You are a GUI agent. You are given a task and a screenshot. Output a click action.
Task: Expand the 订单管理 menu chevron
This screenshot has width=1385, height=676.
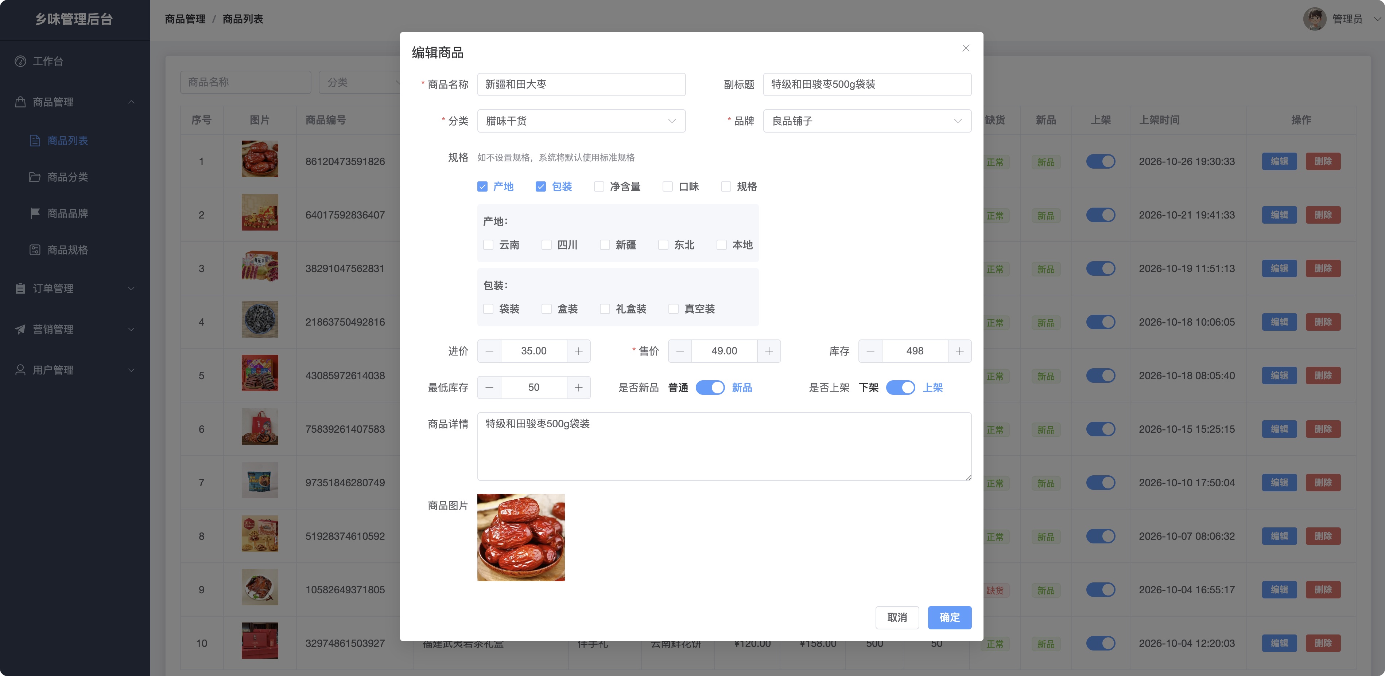point(131,289)
